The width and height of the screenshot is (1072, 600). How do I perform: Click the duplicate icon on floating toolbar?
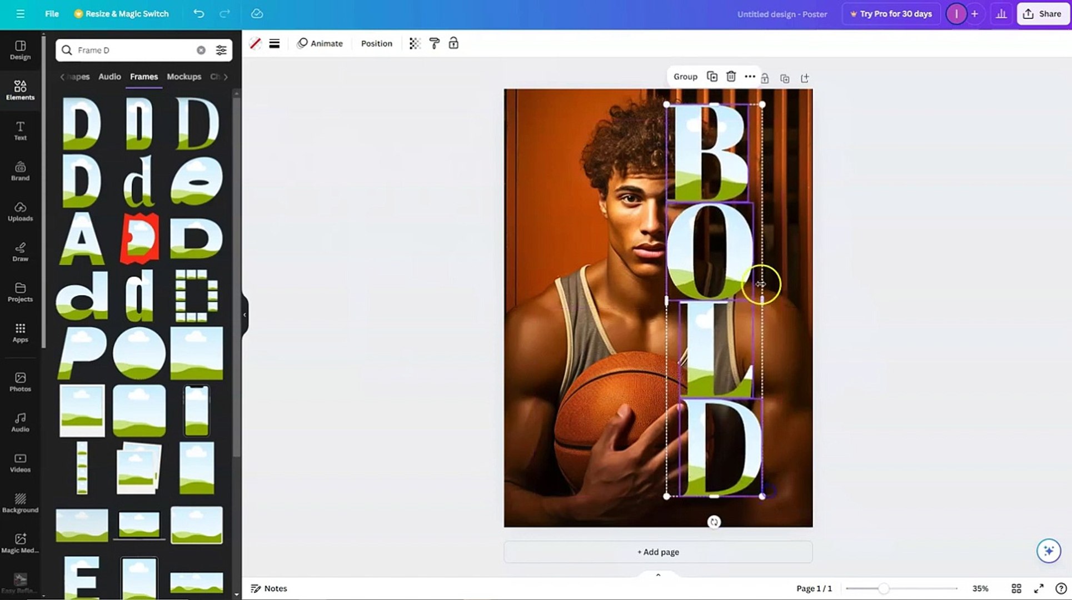pos(712,77)
